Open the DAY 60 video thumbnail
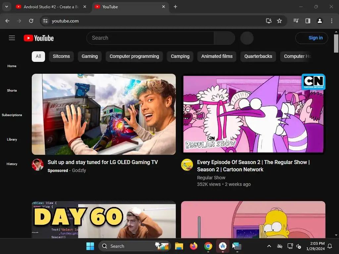This screenshot has height=254, width=339. 104,220
